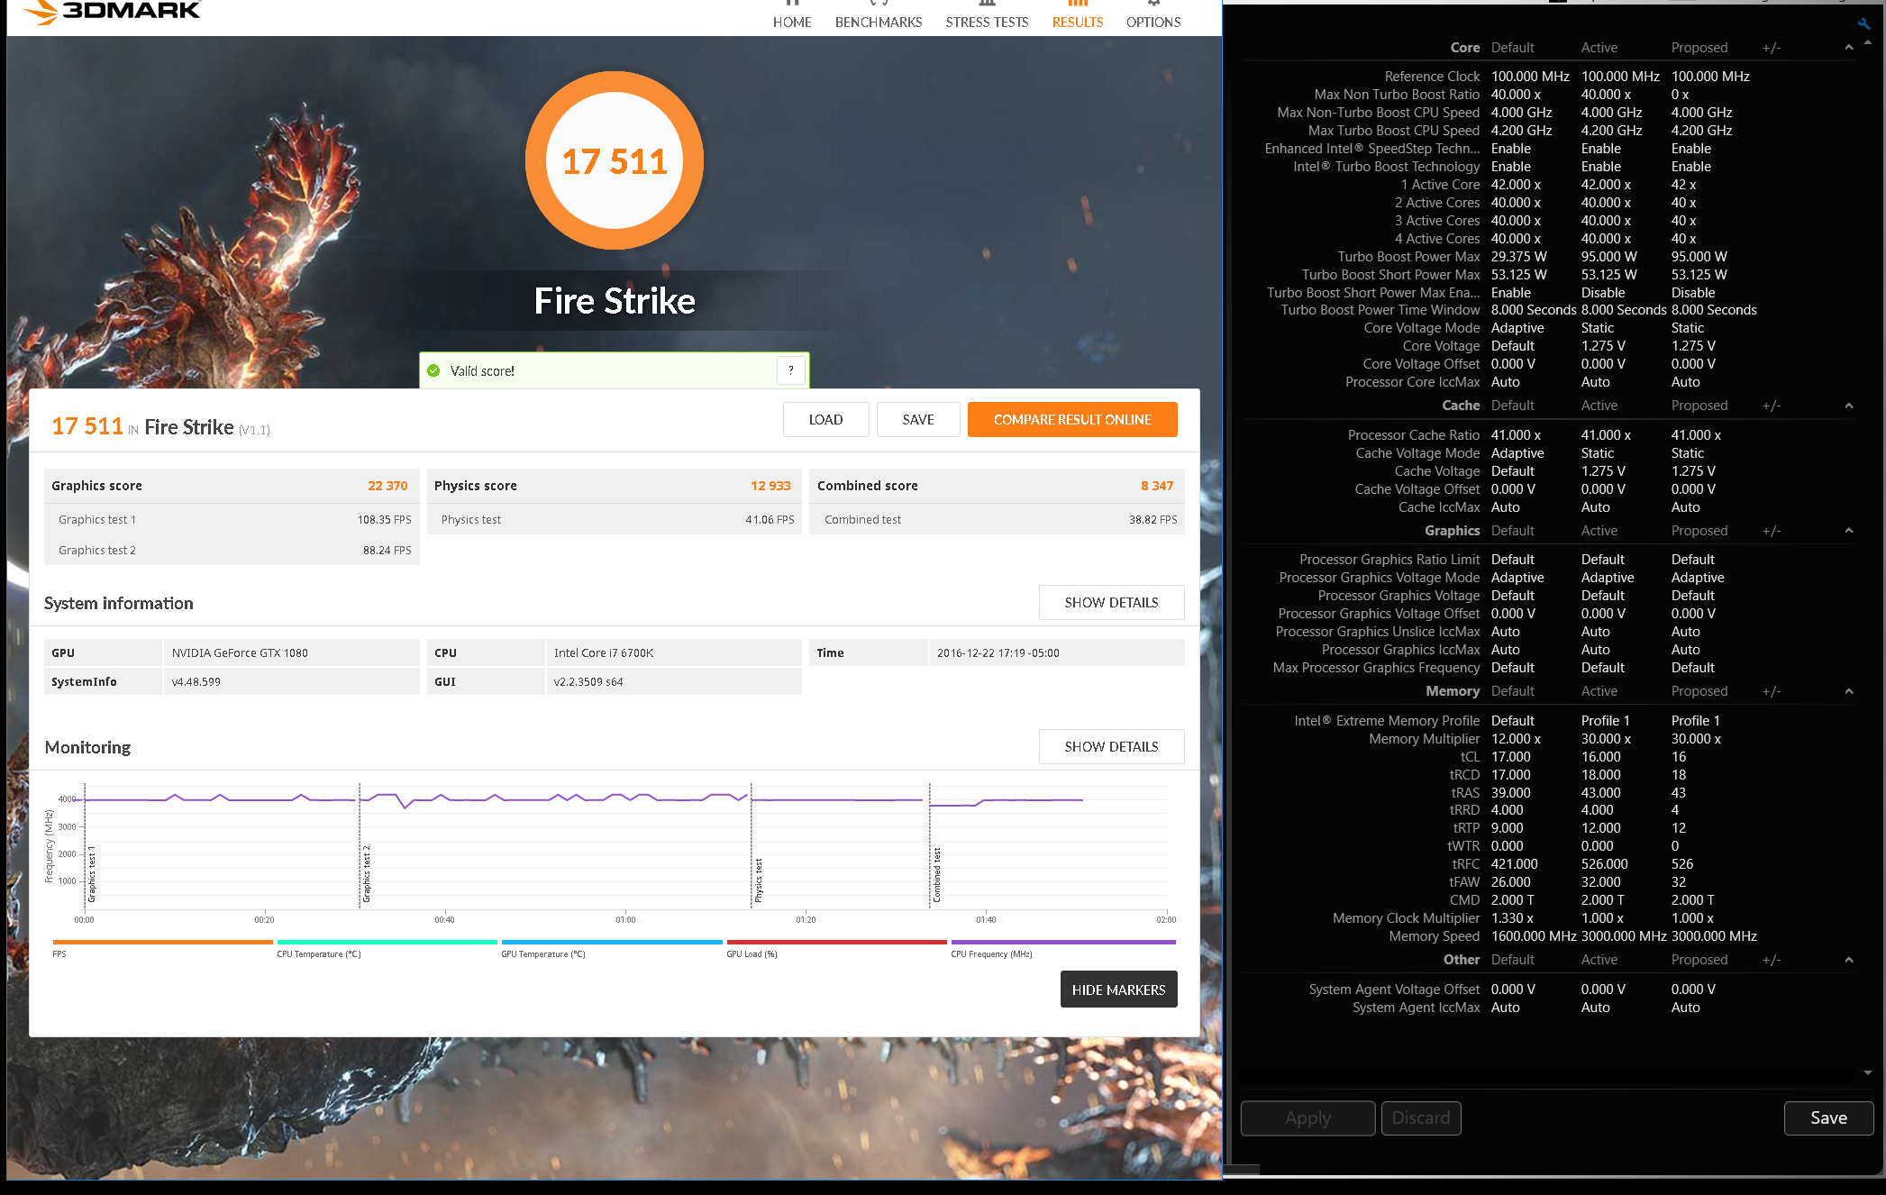The width and height of the screenshot is (1886, 1195).
Task: Click Proposed Core Voltage 1.275 V
Action: click(x=1693, y=346)
